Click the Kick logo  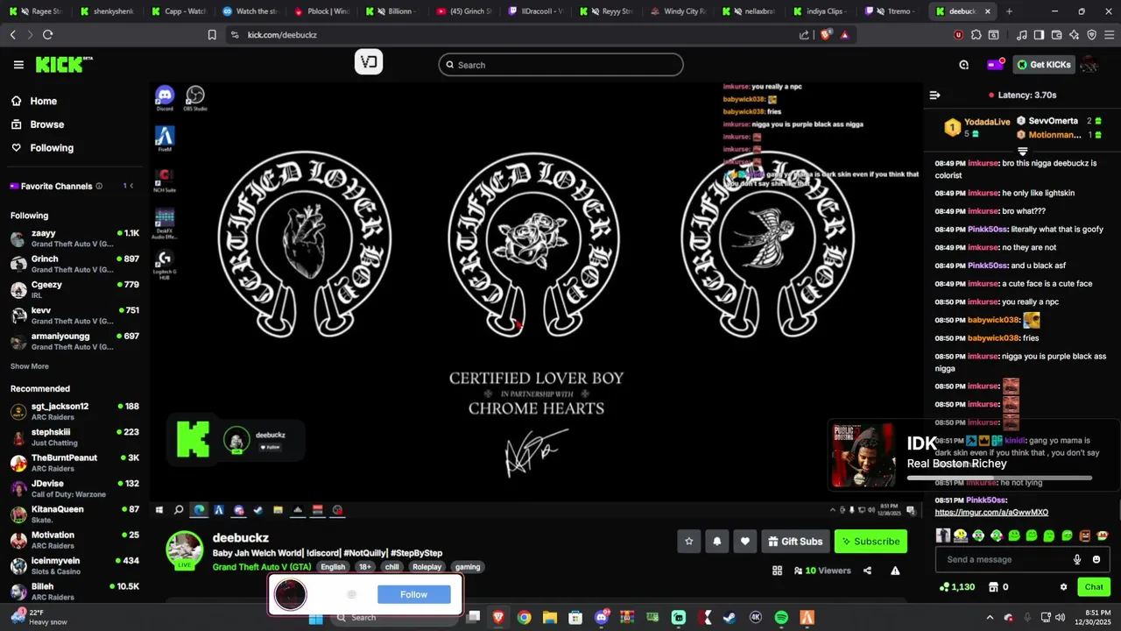coord(64,65)
